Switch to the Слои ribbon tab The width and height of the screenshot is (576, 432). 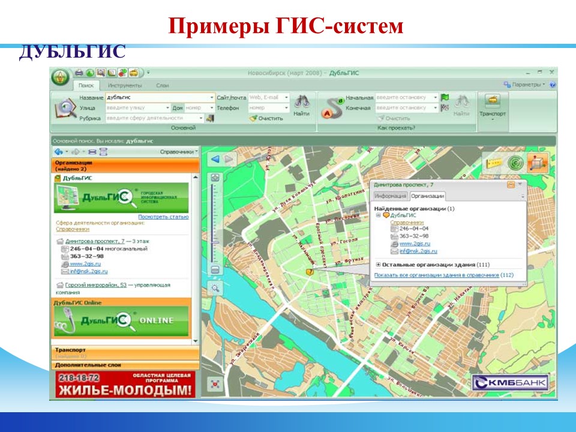[163, 85]
